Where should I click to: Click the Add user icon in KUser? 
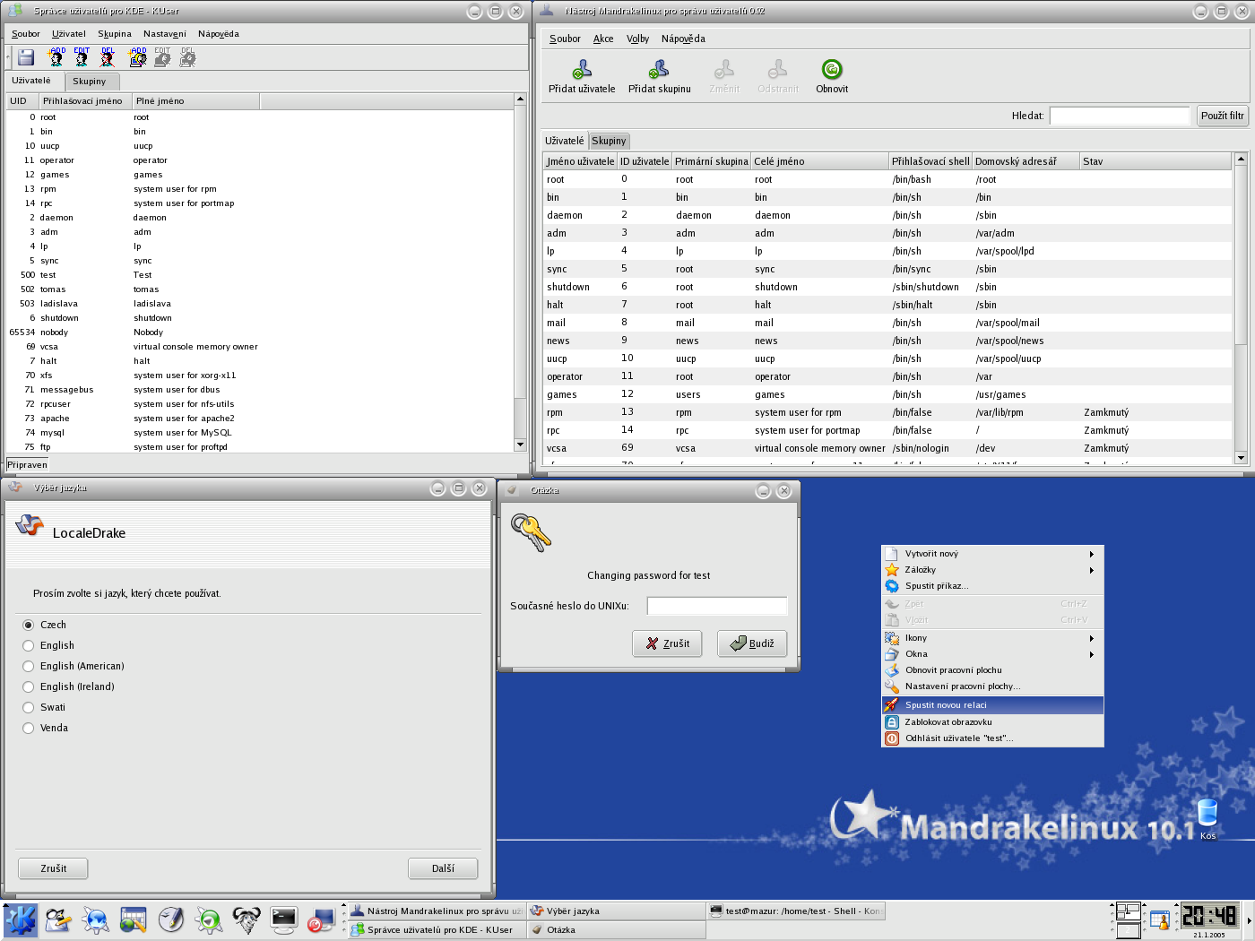tap(56, 57)
